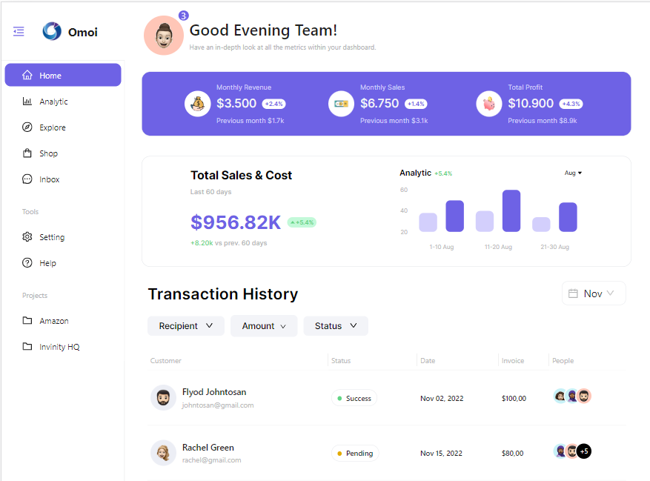Select the Invinity HQ project
This screenshot has width=650, height=481.
pyautogui.click(x=59, y=347)
